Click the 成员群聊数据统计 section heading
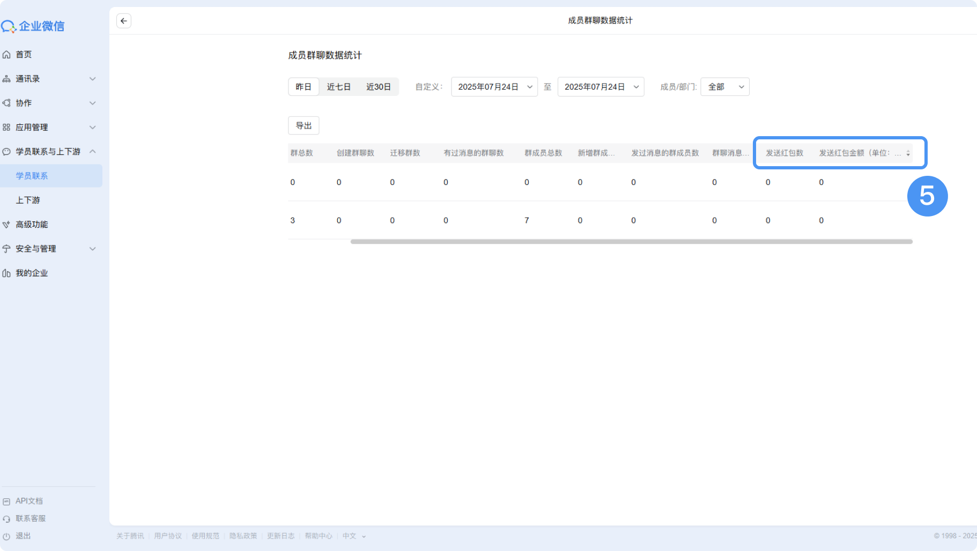Image resolution: width=977 pixels, height=551 pixels. tap(325, 55)
